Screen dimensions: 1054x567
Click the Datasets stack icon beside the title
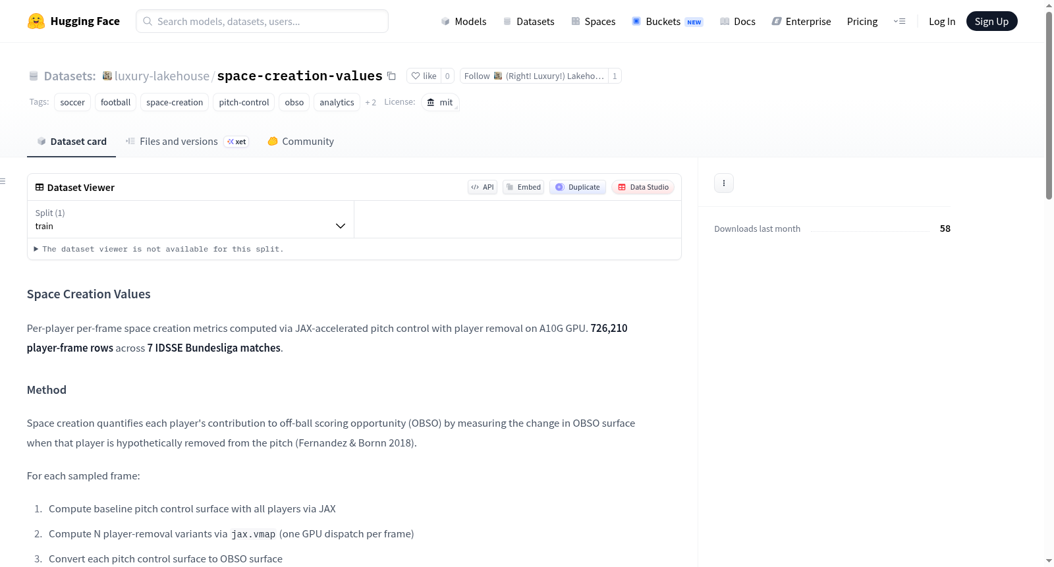pyautogui.click(x=34, y=76)
